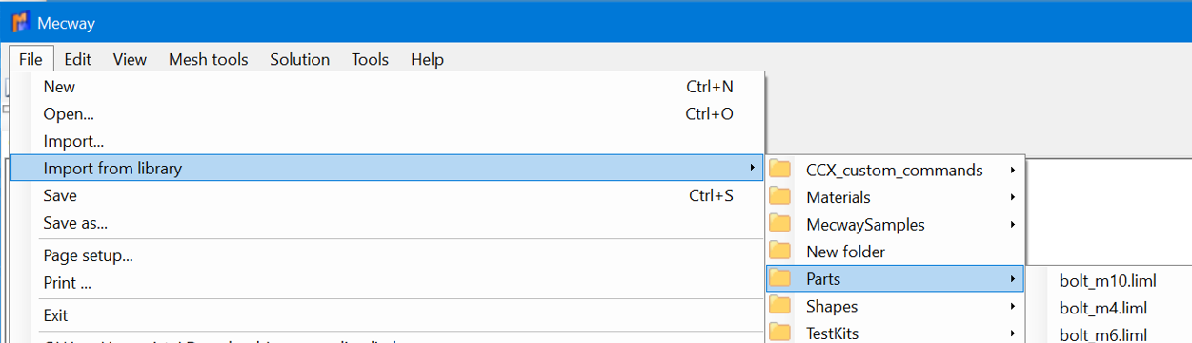Click the CCX_custom_commands folder icon
Image resolution: width=1192 pixels, height=343 pixels.
click(x=781, y=171)
